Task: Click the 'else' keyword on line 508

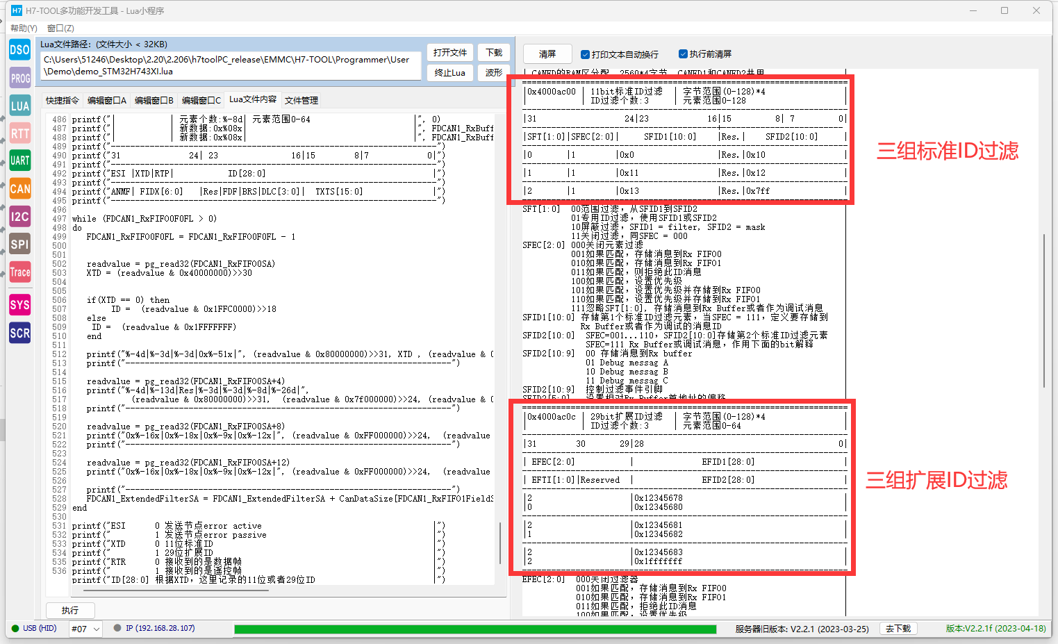Action: (x=97, y=318)
